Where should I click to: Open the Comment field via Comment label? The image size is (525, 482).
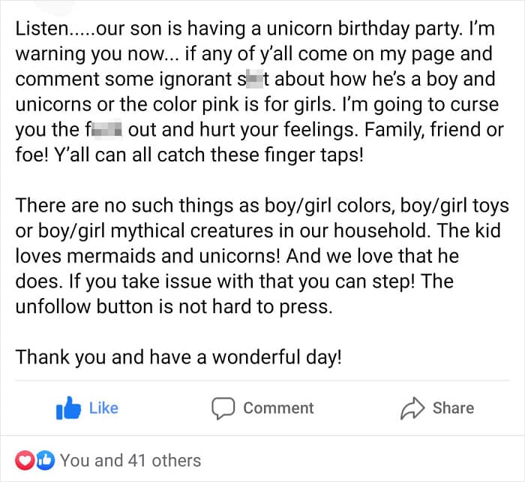click(x=278, y=408)
